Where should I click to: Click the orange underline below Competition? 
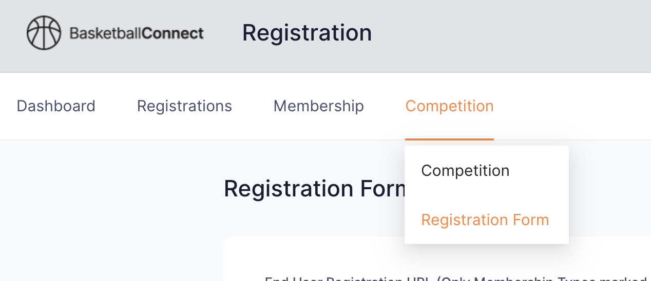tap(449, 139)
